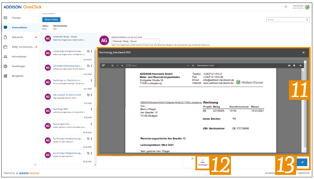Open more options for Nachfrage zur Überbrückung
This screenshot has width=314, height=179.
pos(91,80)
